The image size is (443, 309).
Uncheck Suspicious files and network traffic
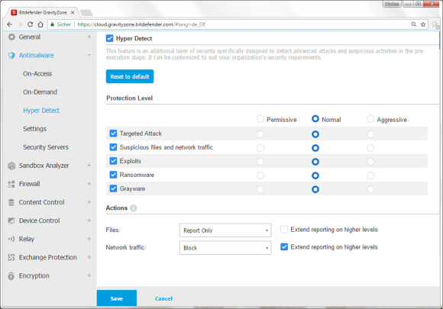click(113, 147)
